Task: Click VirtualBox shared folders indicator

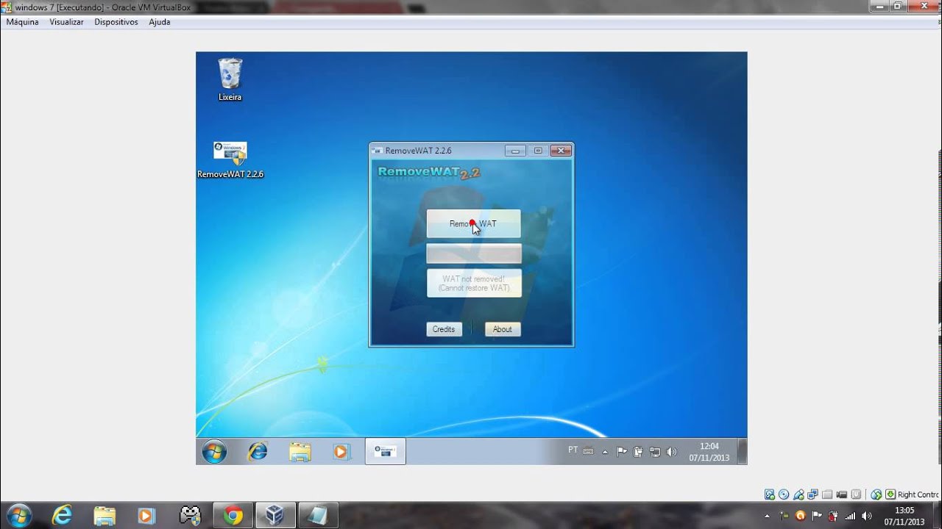Action: [x=827, y=494]
